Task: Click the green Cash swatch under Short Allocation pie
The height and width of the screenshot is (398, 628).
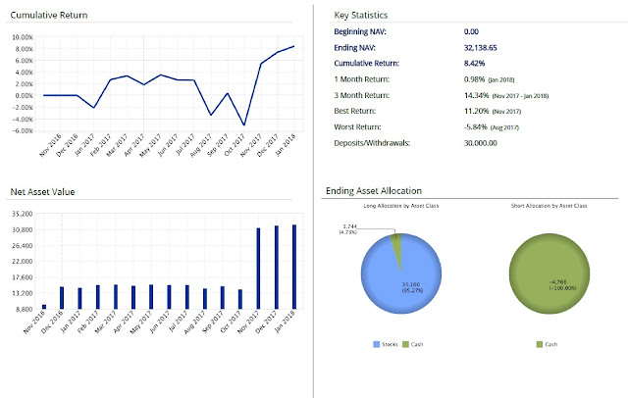Action: click(x=540, y=344)
